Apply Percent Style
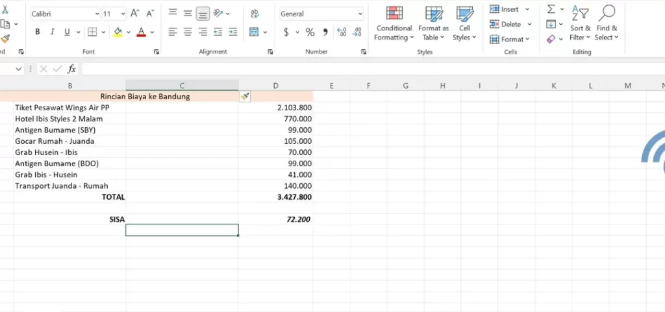This screenshot has height=312, width=665. coord(310,32)
